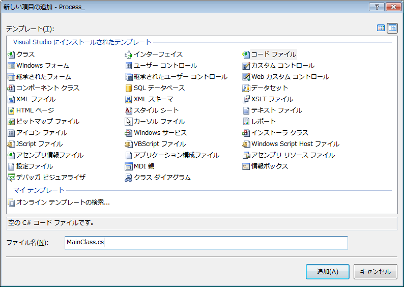Viewport: 404px width, 287px height.
Task: Click the アセンブリ情報ファイル icon
Action: [11, 155]
